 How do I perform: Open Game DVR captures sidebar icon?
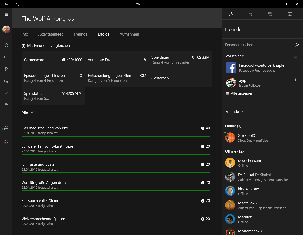(x=6, y=81)
